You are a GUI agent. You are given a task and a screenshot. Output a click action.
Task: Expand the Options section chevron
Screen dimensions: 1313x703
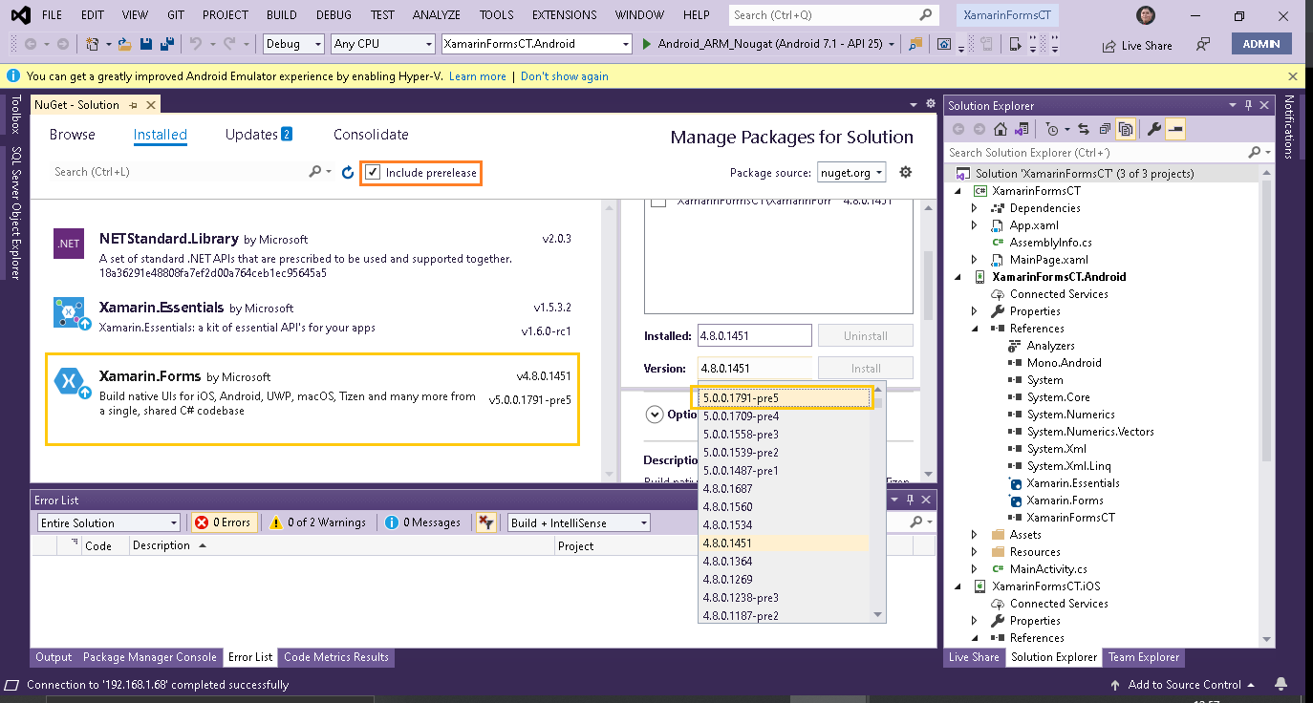[655, 415]
